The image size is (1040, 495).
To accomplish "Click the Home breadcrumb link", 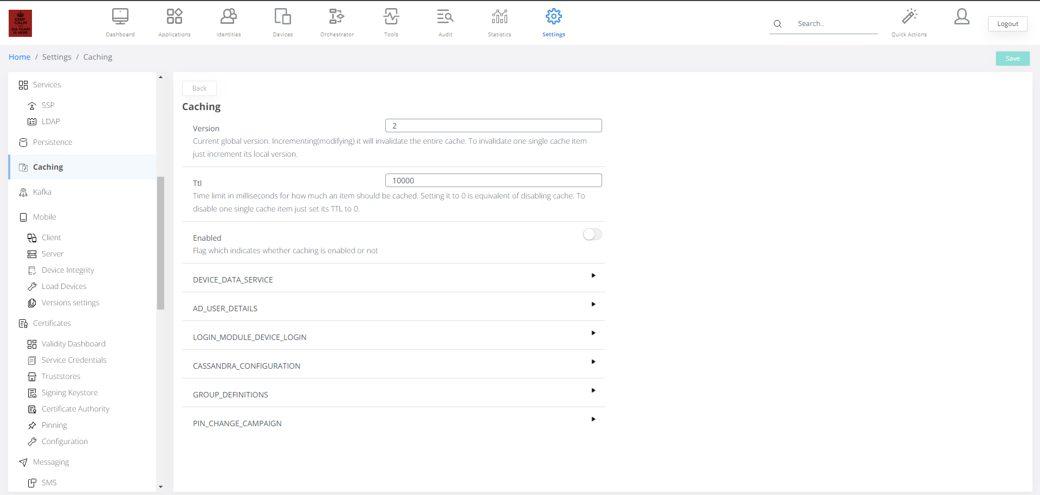I will tap(20, 57).
